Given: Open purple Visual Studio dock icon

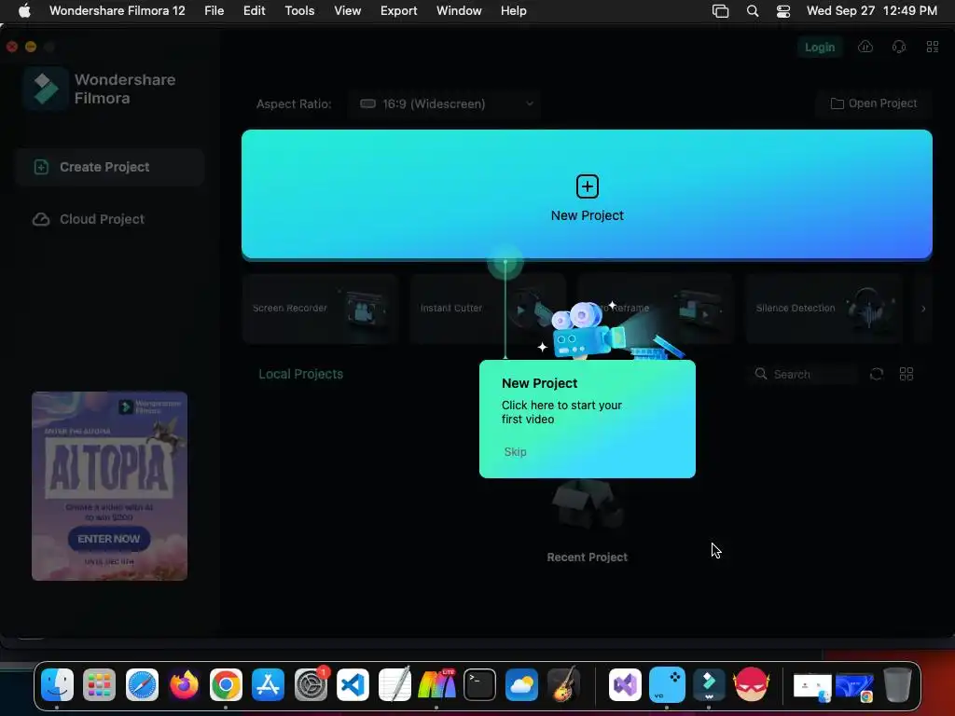Looking at the screenshot, I should click(625, 684).
